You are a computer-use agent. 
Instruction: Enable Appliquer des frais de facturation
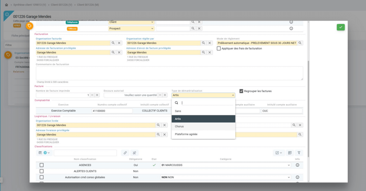219,48
